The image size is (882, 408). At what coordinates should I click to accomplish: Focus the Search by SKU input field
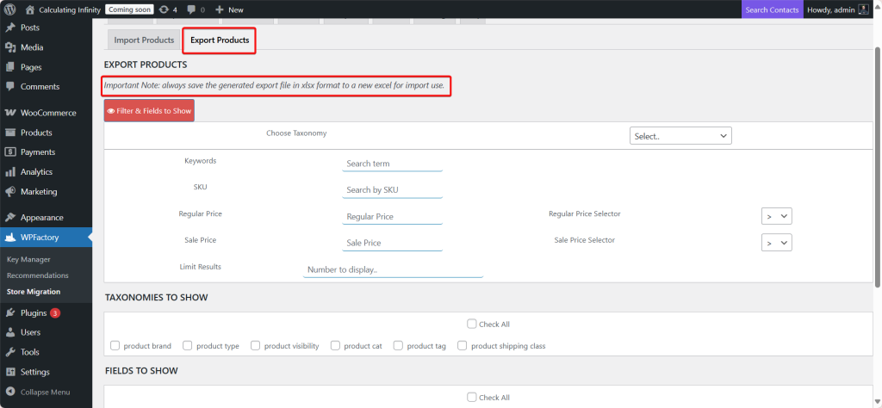click(392, 189)
